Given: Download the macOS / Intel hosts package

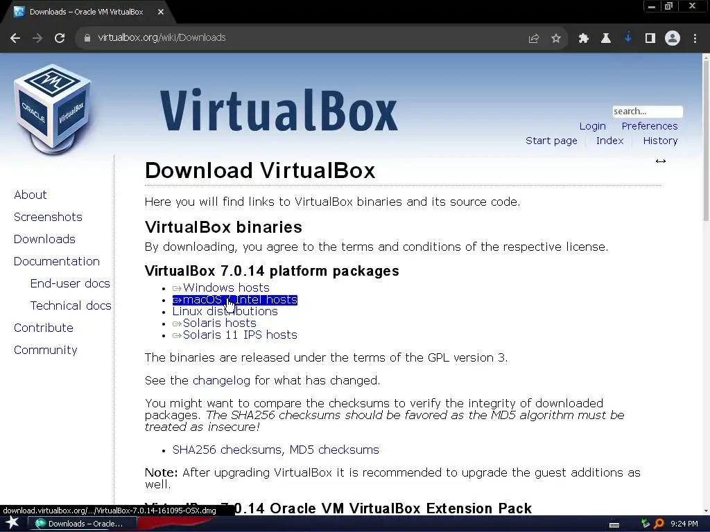Looking at the screenshot, I should click(x=240, y=299).
